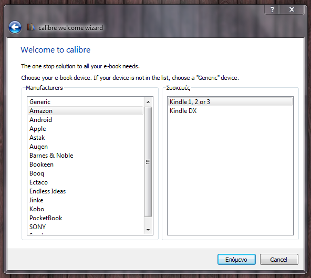This screenshot has width=311, height=278.
Task: Choose Kindle DX device
Action: pyautogui.click(x=230, y=111)
